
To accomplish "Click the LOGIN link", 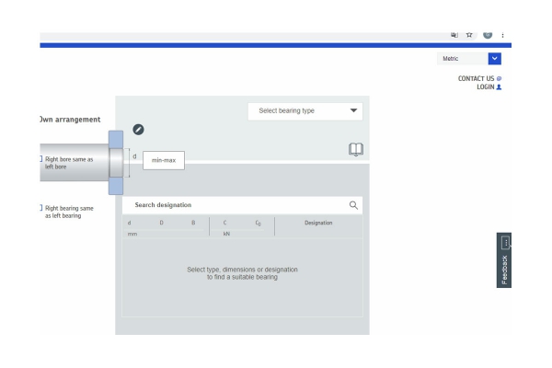I will (486, 87).
